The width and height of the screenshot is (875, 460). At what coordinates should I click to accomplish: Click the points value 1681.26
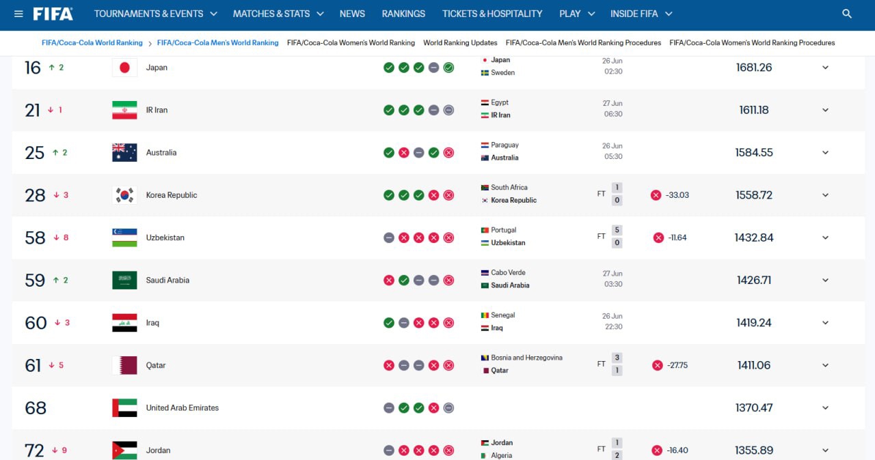[x=754, y=68]
